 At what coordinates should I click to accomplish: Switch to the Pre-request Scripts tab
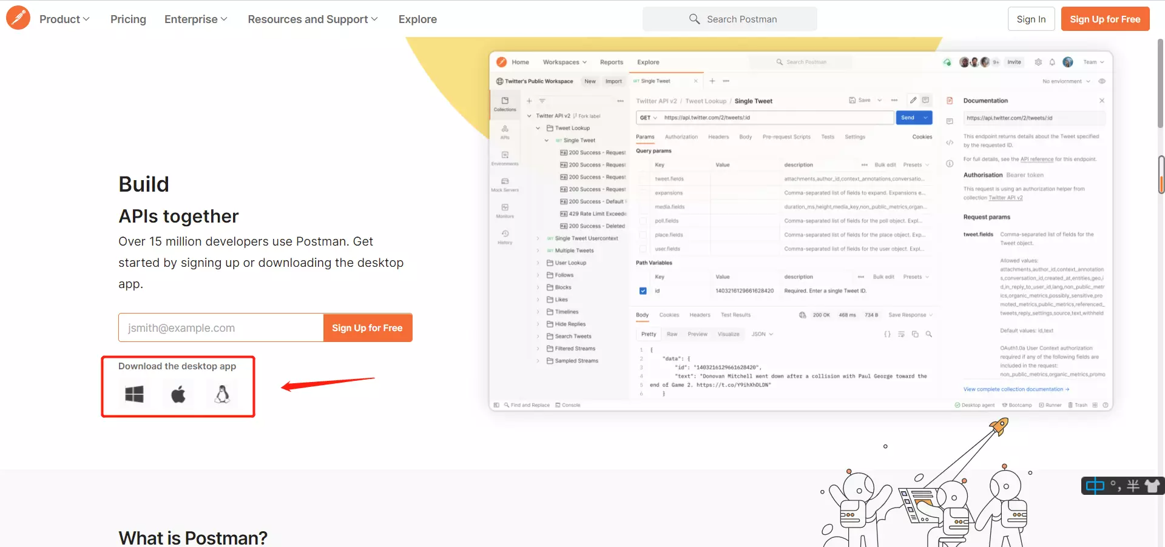click(x=786, y=137)
